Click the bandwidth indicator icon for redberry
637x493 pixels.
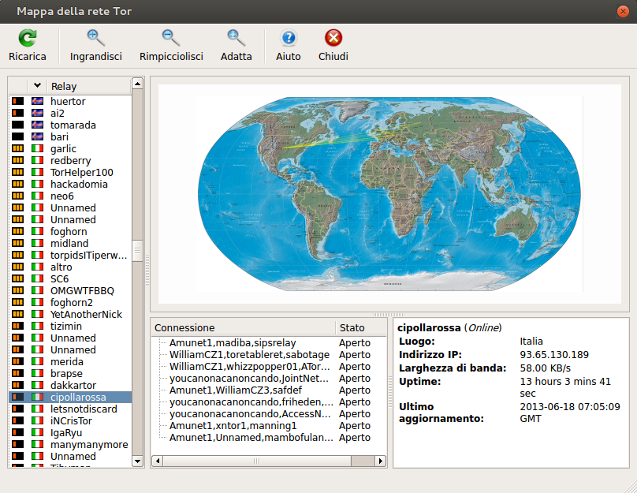pos(18,160)
